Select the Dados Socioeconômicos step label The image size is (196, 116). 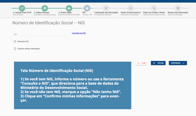(x=131, y=12)
